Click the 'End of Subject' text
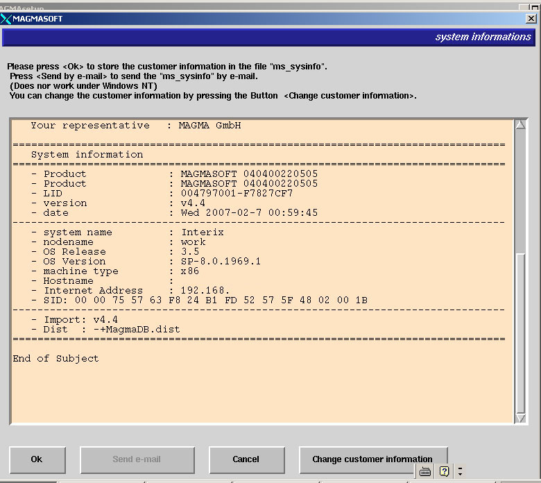The width and height of the screenshot is (541, 483). [x=56, y=358]
